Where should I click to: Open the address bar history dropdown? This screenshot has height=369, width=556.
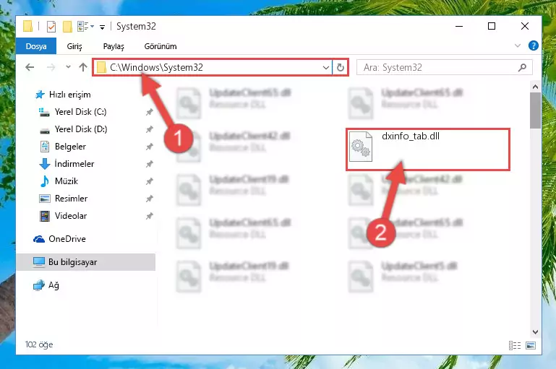coord(326,67)
